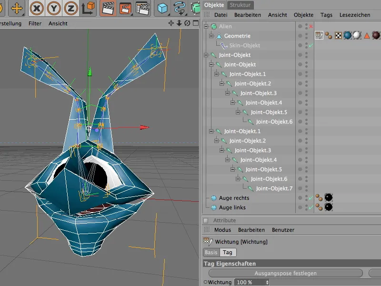Viewport: 381px width, 286px height.
Task: Select the white sphere material tag
Action: (357, 35)
